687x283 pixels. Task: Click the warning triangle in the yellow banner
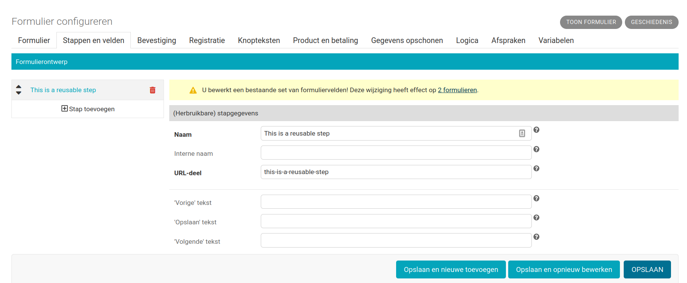pyautogui.click(x=193, y=90)
